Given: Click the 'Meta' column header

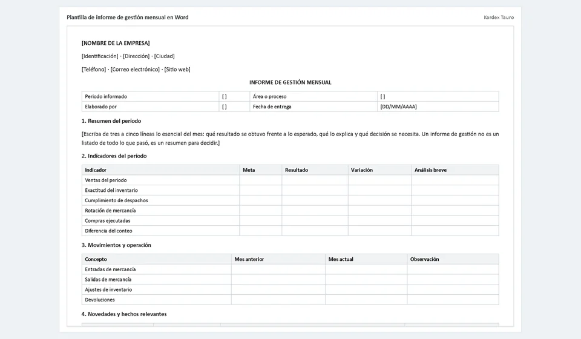Looking at the screenshot, I should coord(260,170).
